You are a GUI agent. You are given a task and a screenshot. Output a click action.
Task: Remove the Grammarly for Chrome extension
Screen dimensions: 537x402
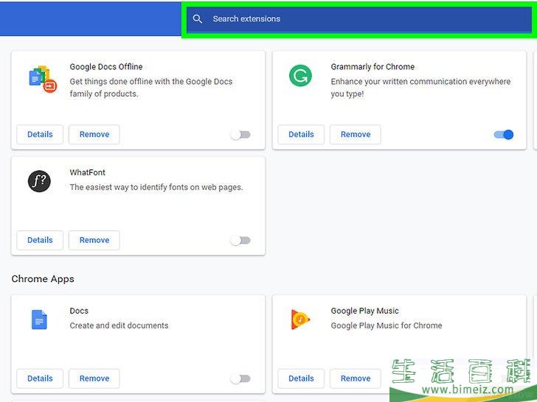(x=356, y=135)
